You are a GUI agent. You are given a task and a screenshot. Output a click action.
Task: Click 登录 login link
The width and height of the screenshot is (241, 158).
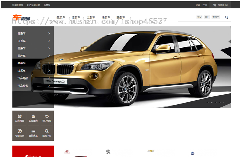pyautogui.click(x=198, y=5)
